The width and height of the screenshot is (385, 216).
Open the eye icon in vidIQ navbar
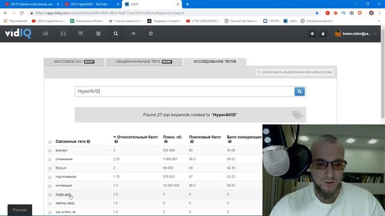(134, 34)
